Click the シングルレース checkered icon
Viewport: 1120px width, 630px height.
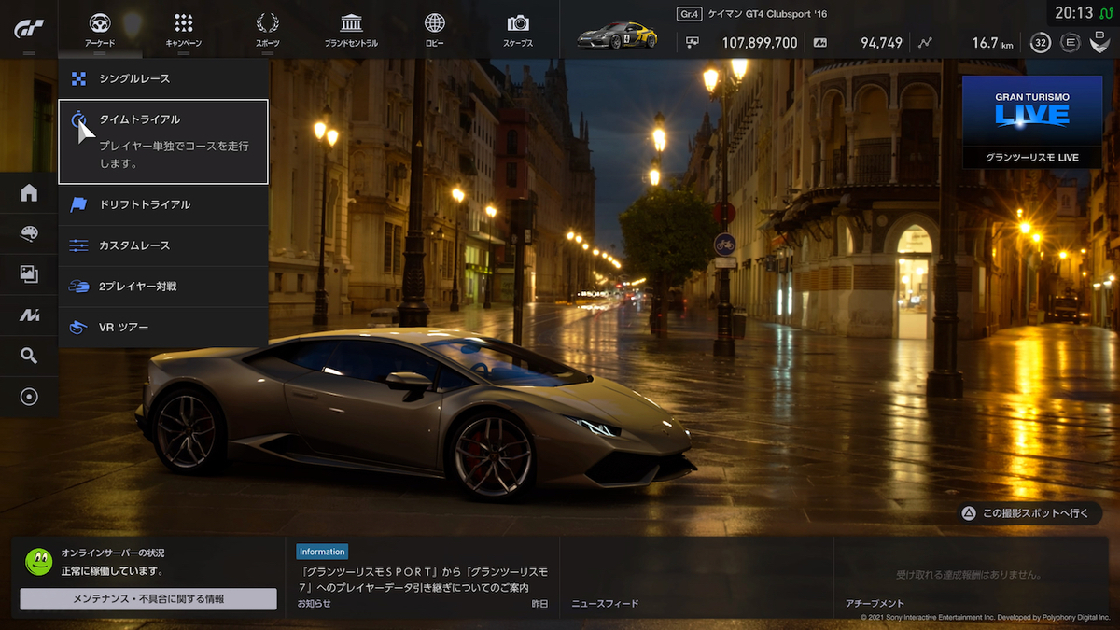(78, 78)
